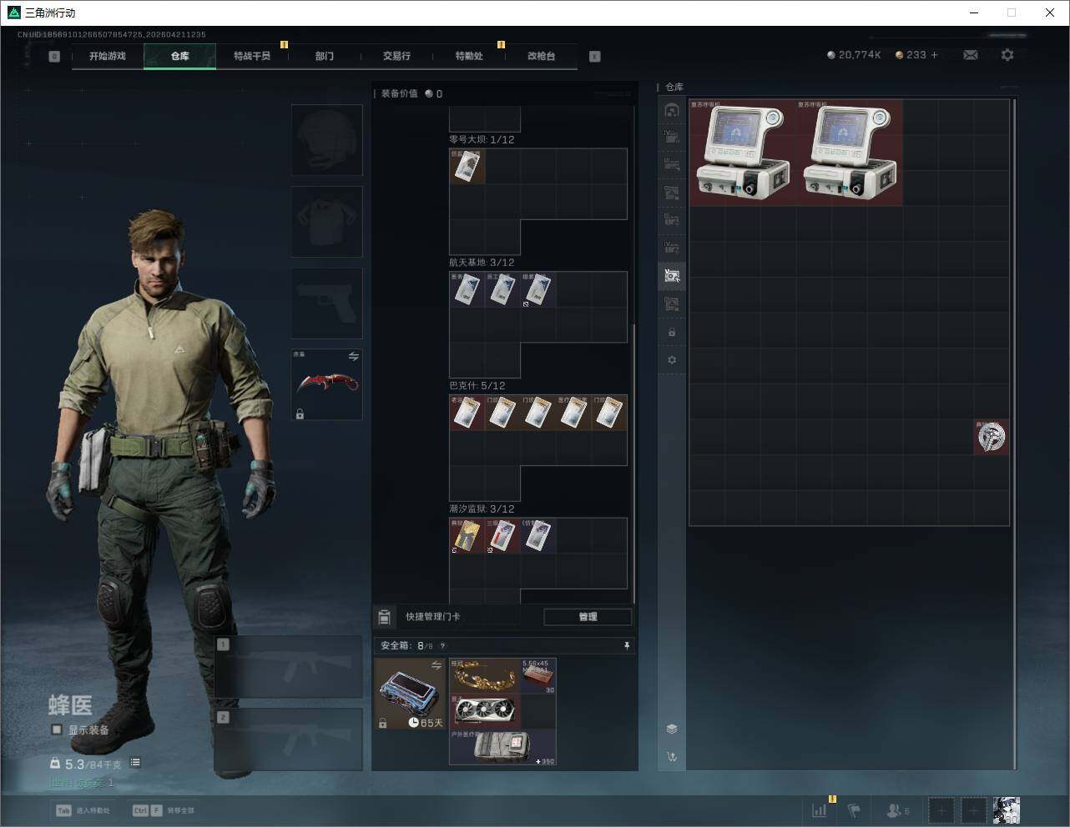Screen dimensions: 1070x827
Task: Select the gold keycard under 潮汐监狱
Action: pyautogui.click(x=467, y=535)
